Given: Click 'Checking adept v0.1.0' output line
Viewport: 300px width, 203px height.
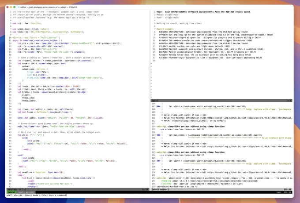Looking at the screenshot, I should (x=210, y=181).
